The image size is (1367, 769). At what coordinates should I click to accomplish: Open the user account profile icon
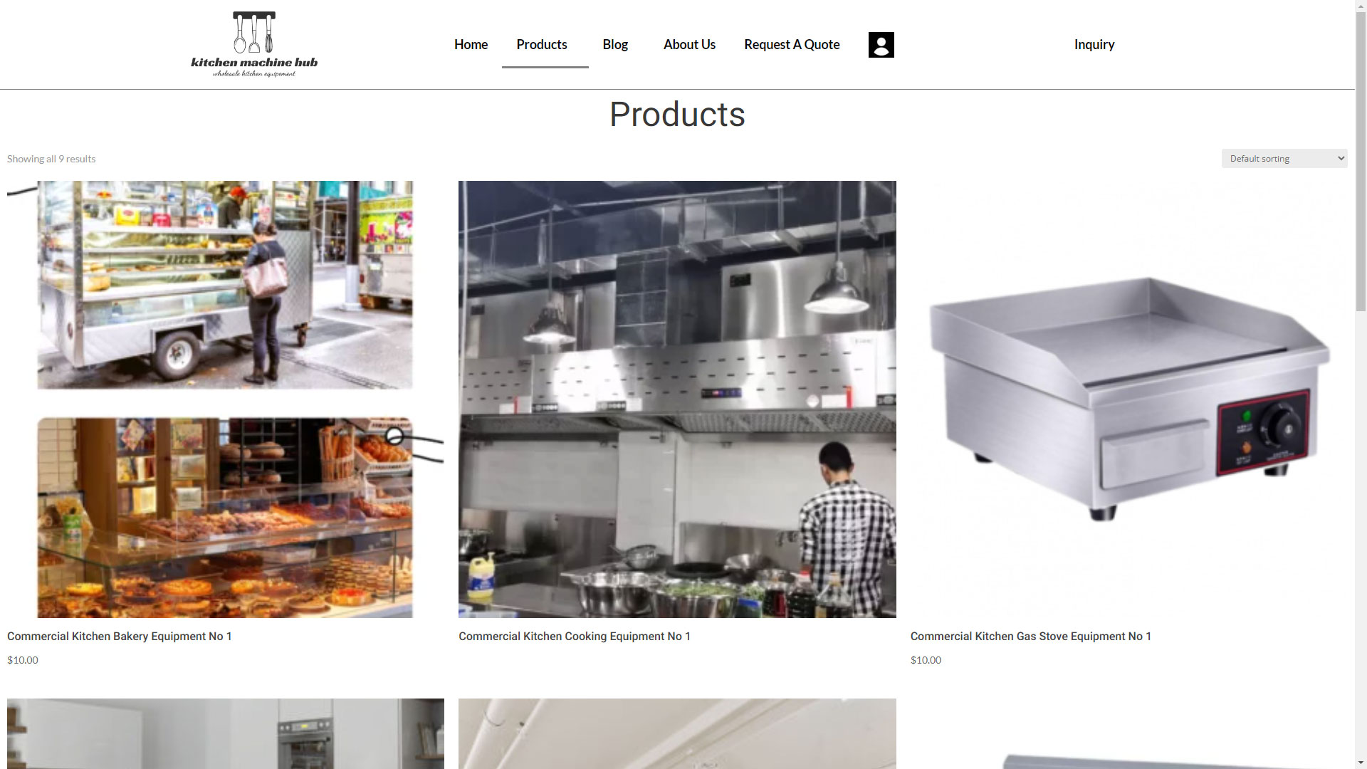tap(881, 45)
